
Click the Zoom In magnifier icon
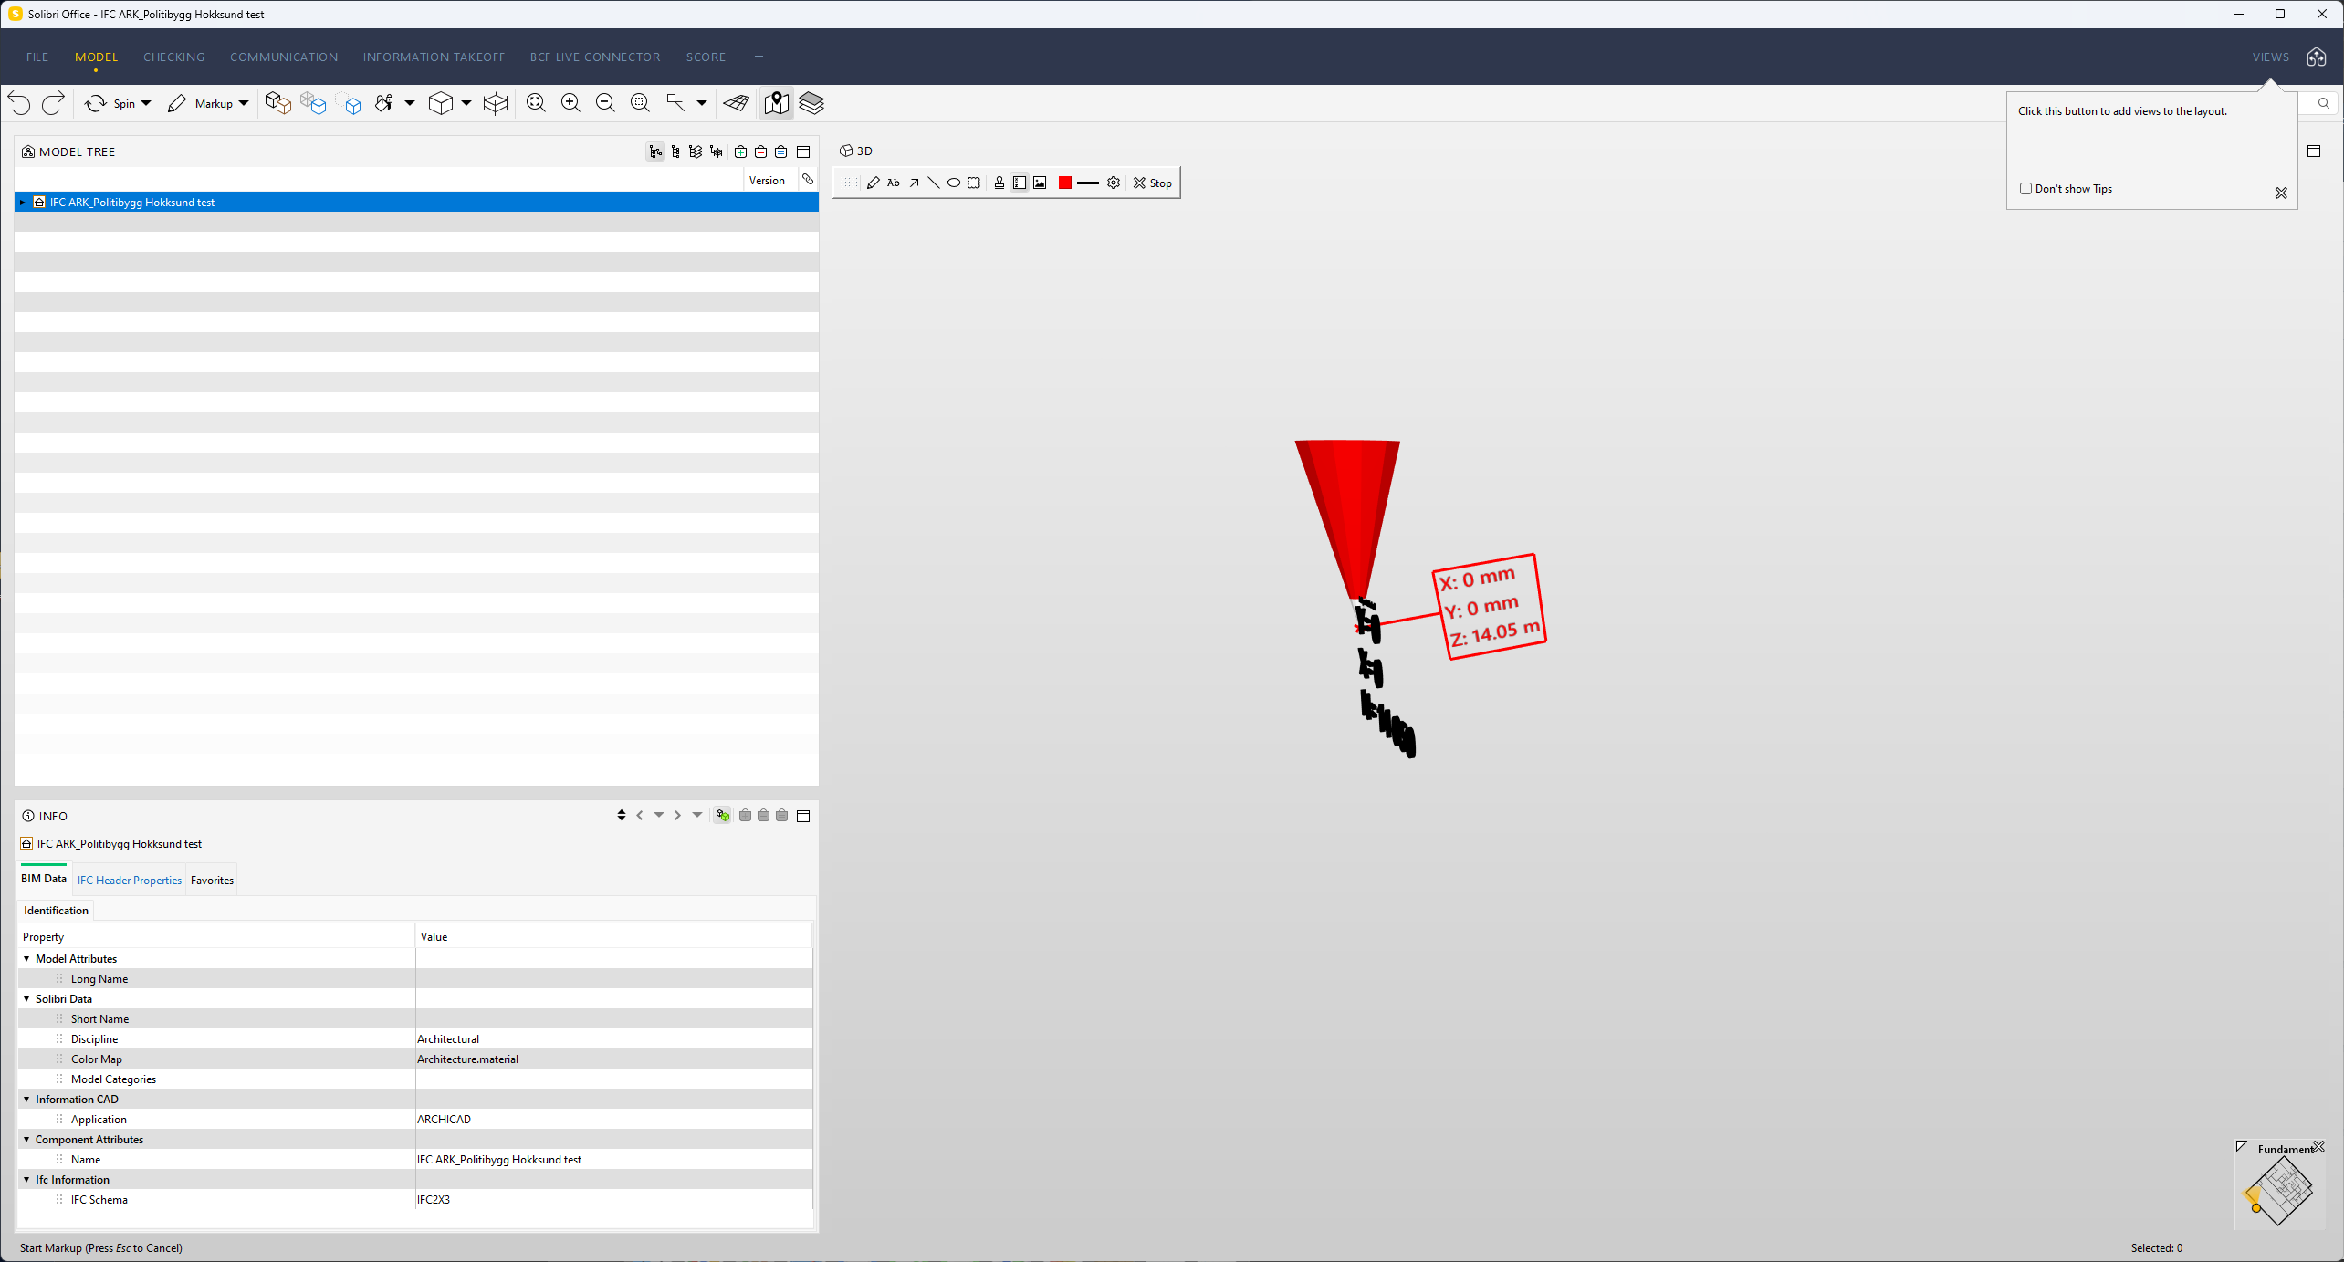click(x=570, y=103)
